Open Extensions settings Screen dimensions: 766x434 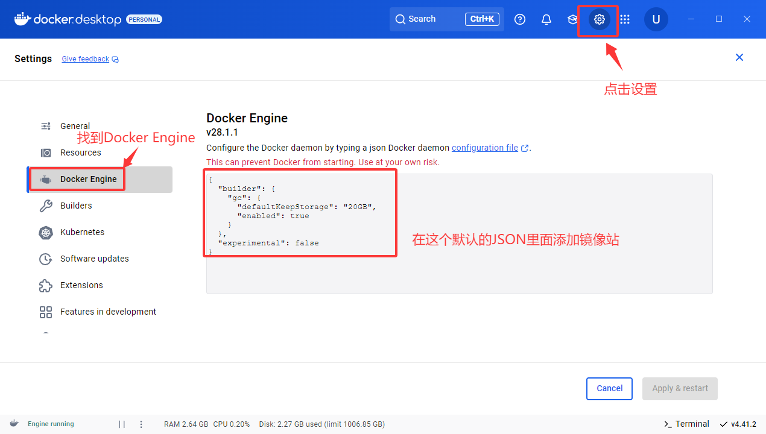(81, 285)
